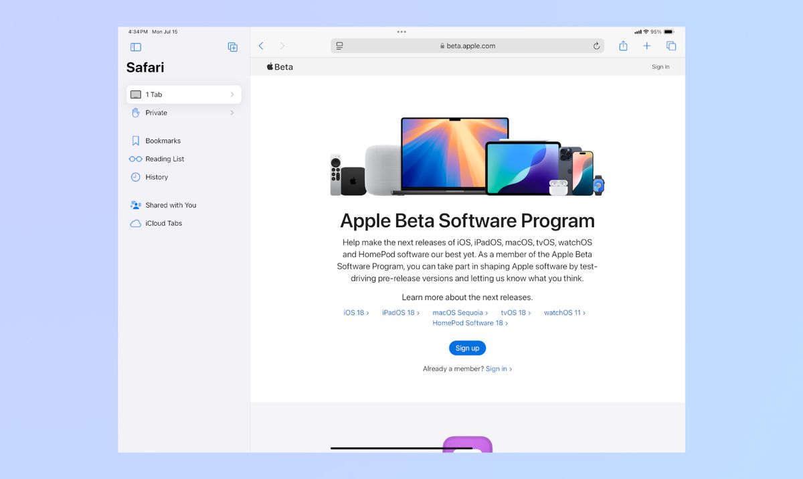
Task: Check the Wi-Fi status icon
Action: click(646, 31)
